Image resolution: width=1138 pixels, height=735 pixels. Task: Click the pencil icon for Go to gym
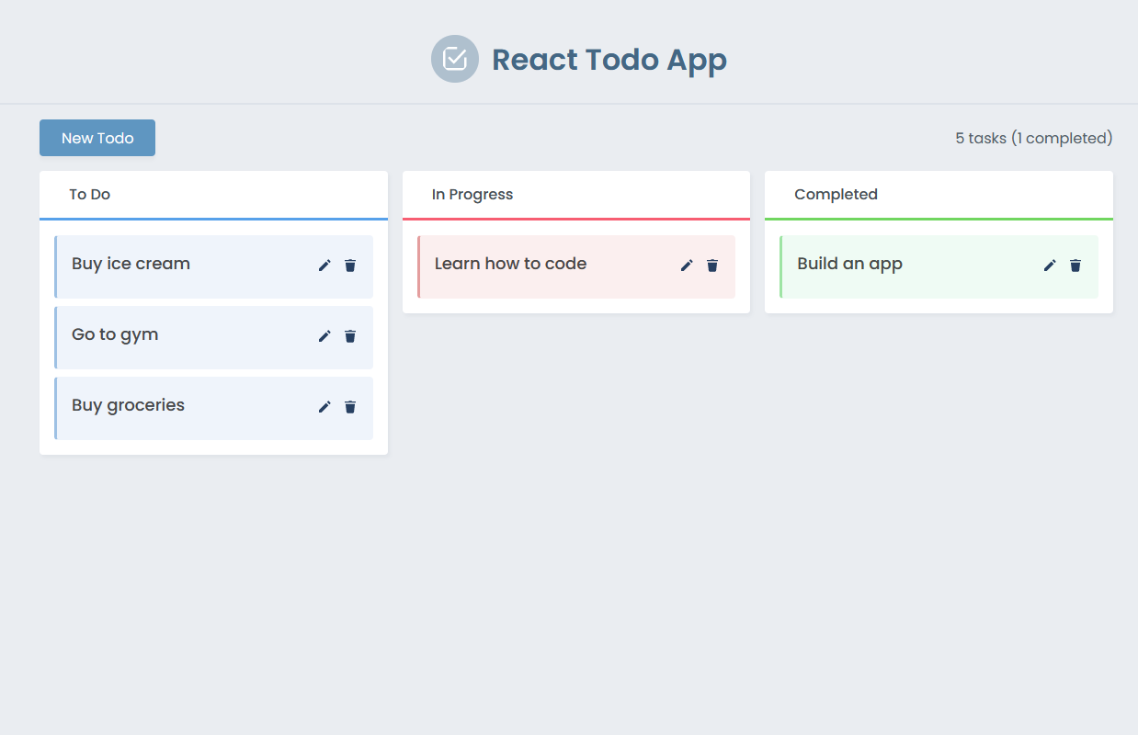(x=324, y=336)
